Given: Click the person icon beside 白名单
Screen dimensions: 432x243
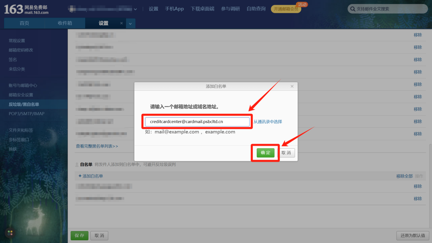Looking at the screenshot, I should tap(77, 165).
